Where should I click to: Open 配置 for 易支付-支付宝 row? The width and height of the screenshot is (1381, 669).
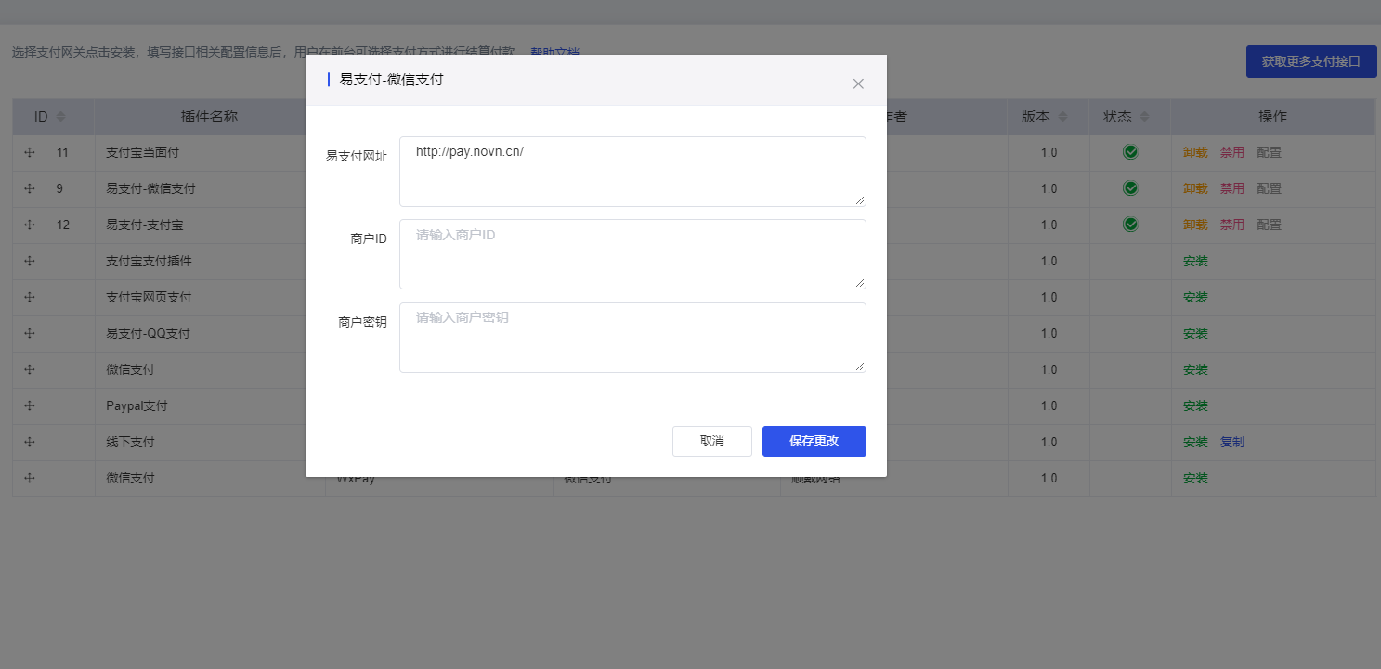[1269, 225]
